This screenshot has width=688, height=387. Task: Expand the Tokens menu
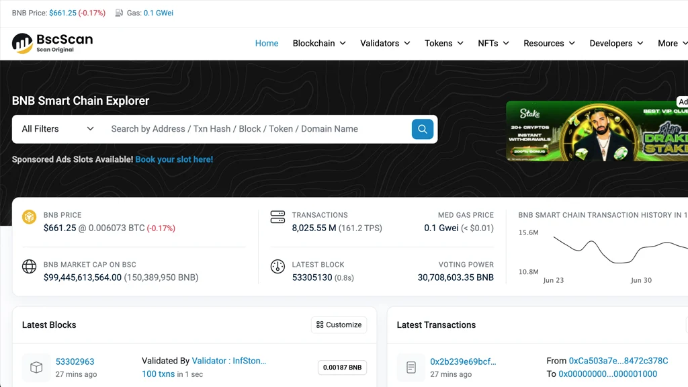(x=443, y=43)
